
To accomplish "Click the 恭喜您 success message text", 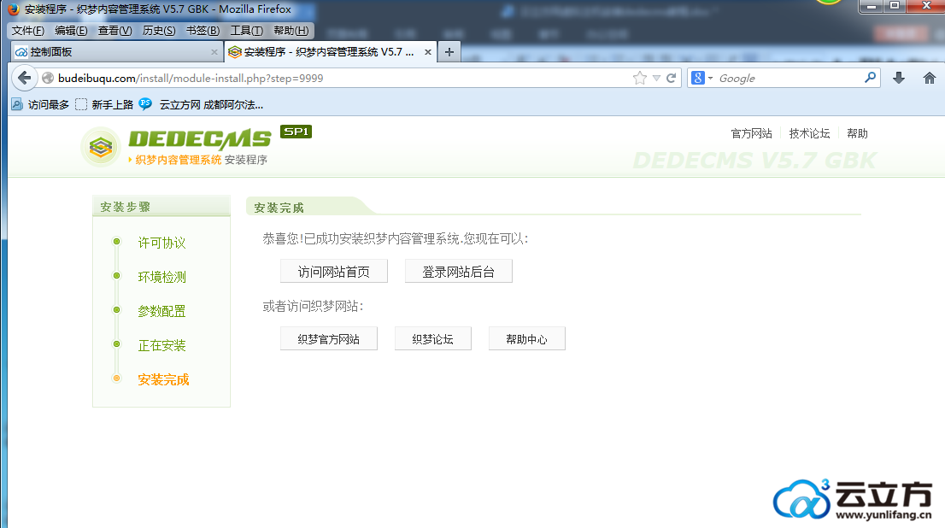I will click(x=396, y=238).
